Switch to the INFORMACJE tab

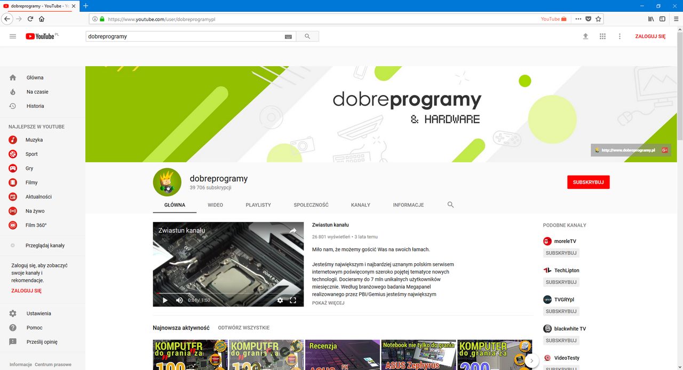click(x=408, y=205)
